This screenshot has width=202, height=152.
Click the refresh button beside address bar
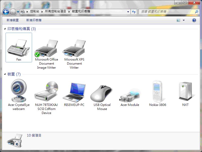coord(134,12)
